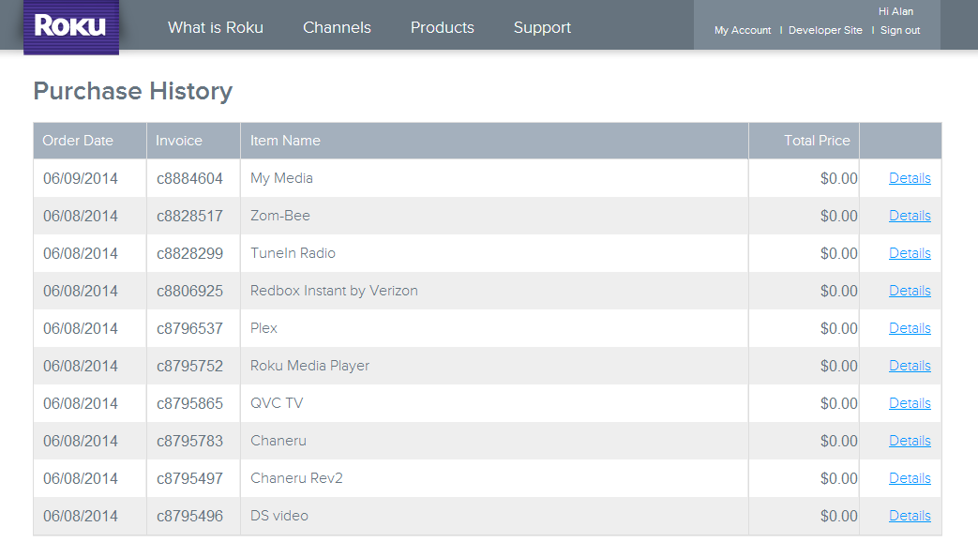The width and height of the screenshot is (978, 557).
Task: View Details for My Media
Action: [910, 178]
